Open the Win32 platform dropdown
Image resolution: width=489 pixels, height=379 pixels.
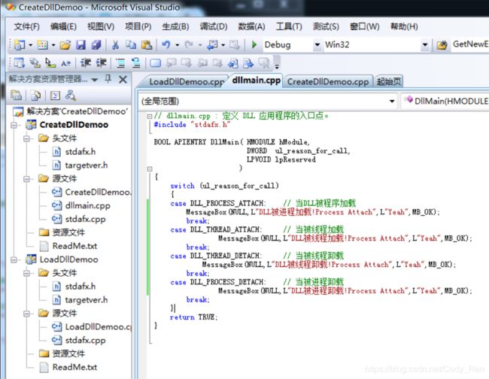click(x=424, y=45)
